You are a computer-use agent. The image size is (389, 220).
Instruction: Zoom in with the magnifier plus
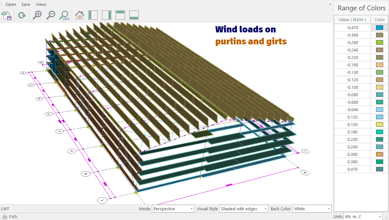(x=37, y=15)
